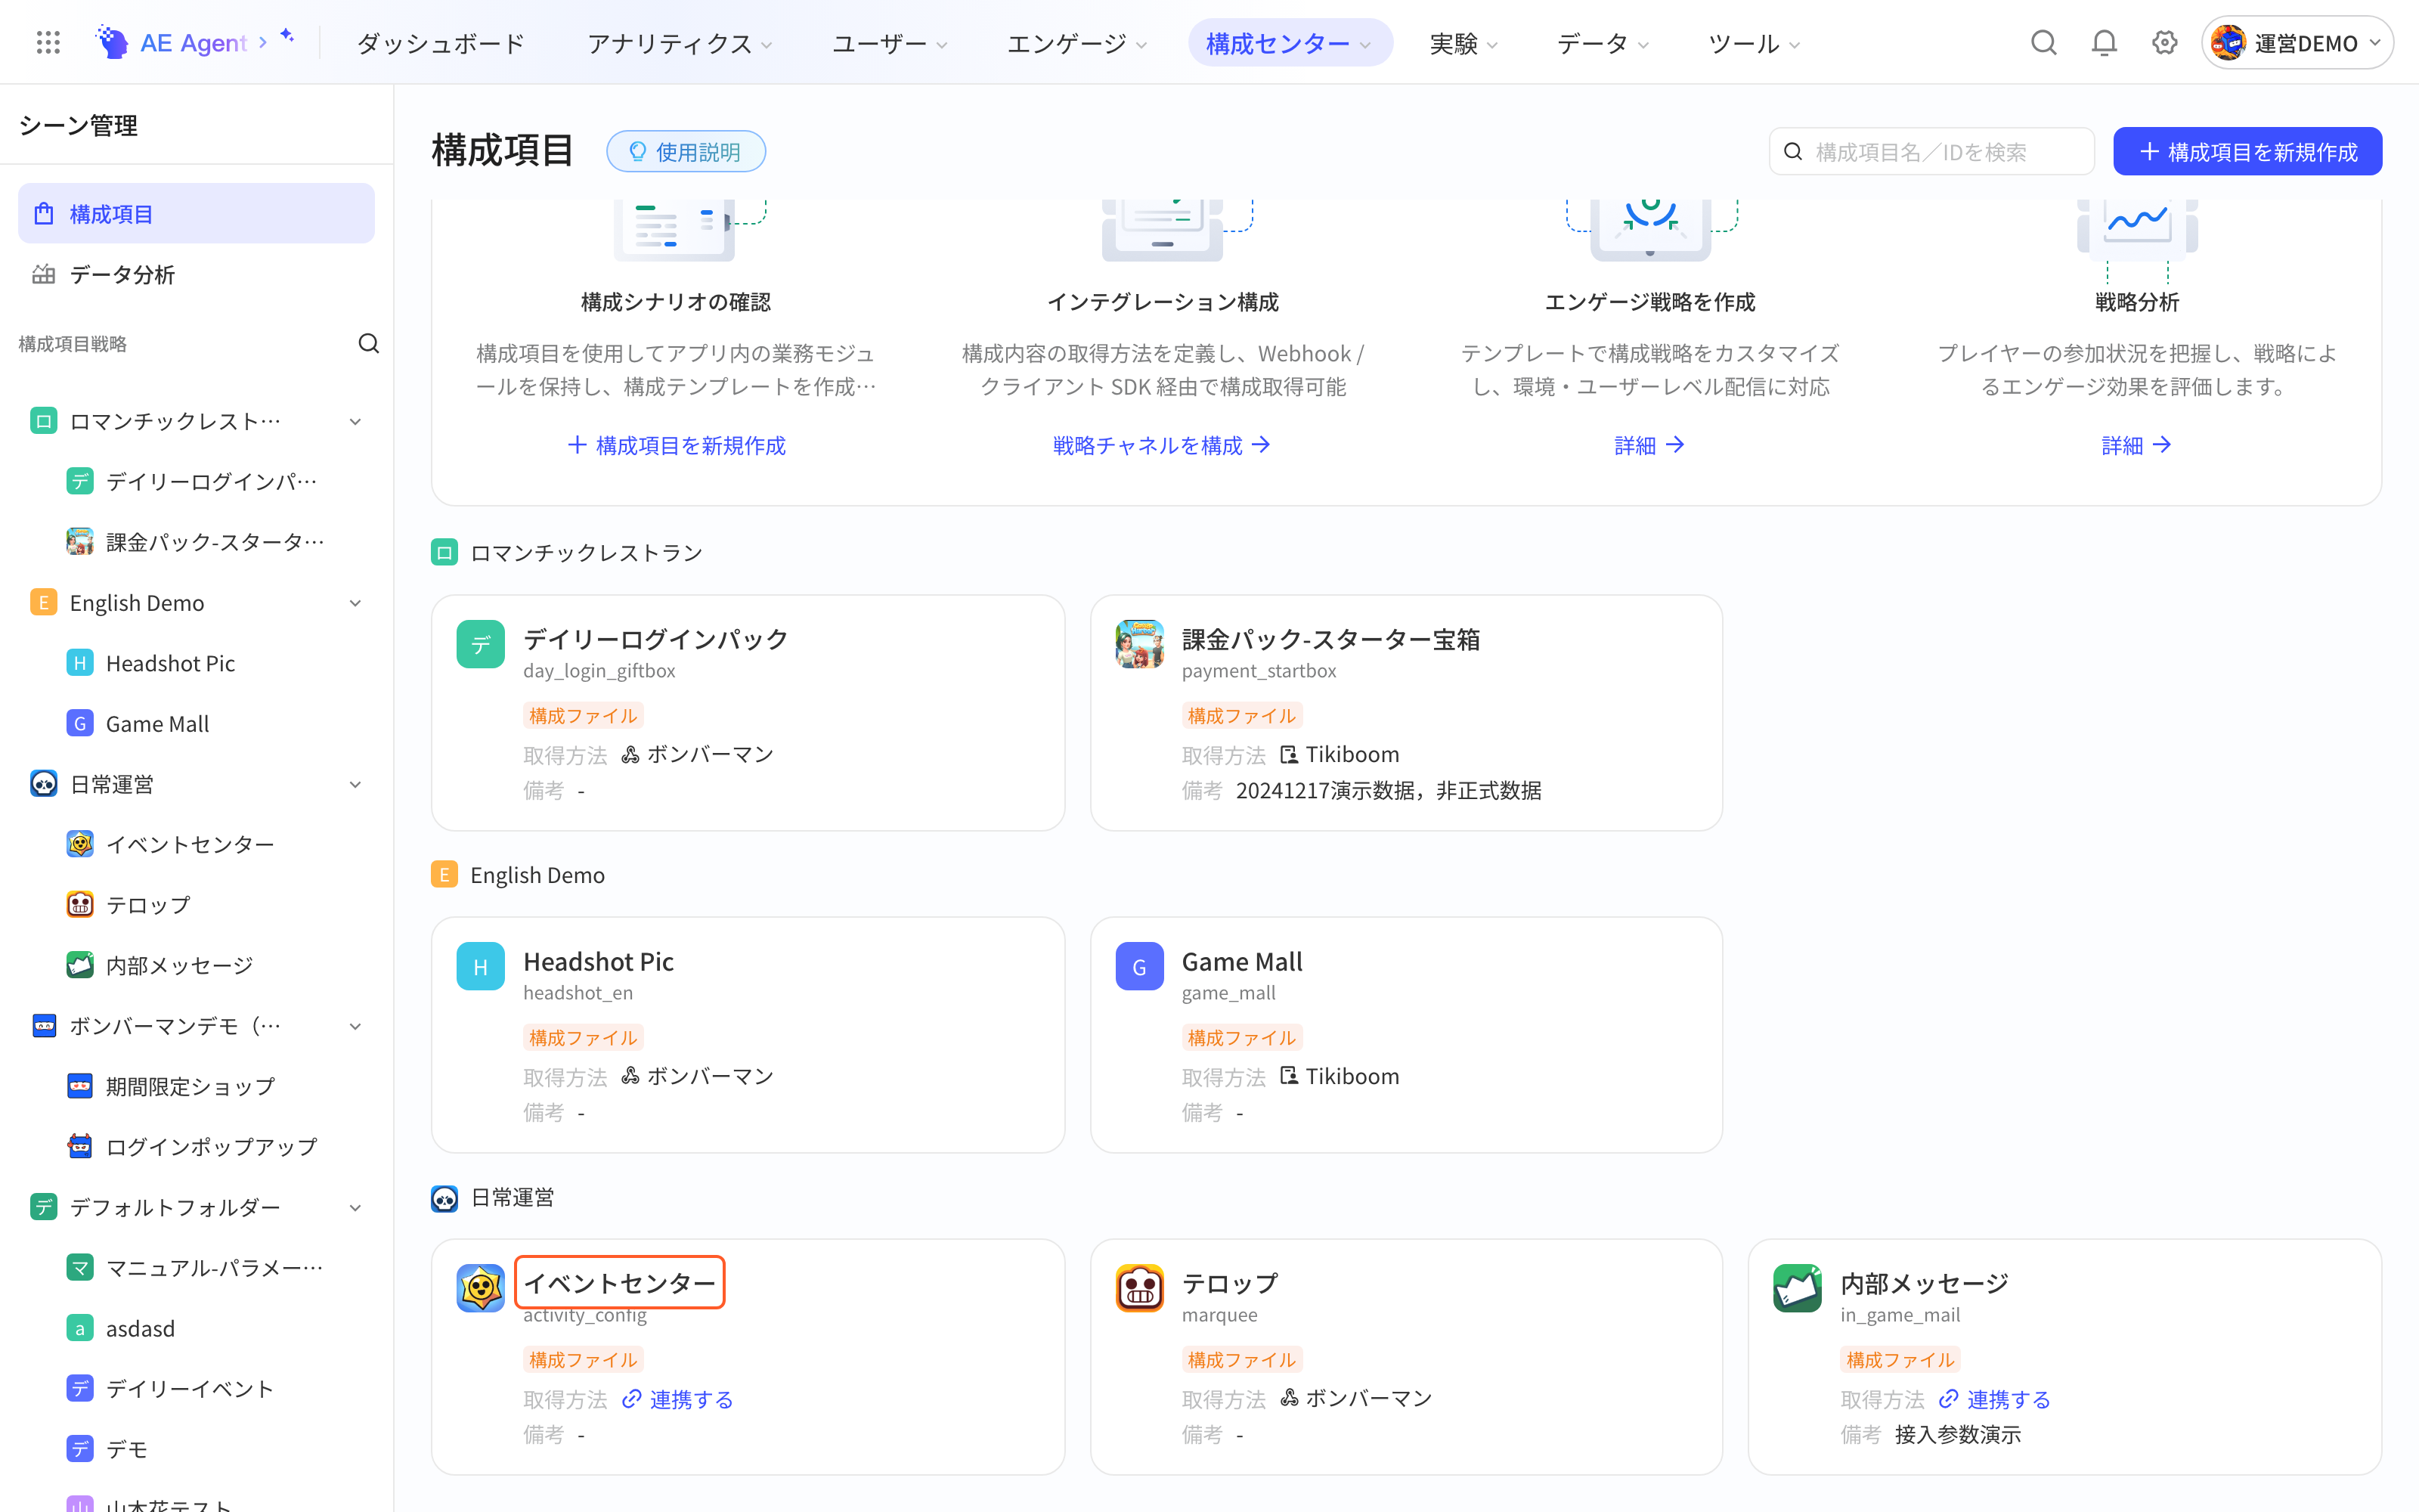This screenshot has height=1512, width=2419.
Task: Open the notifications bell
Action: 2104,43
